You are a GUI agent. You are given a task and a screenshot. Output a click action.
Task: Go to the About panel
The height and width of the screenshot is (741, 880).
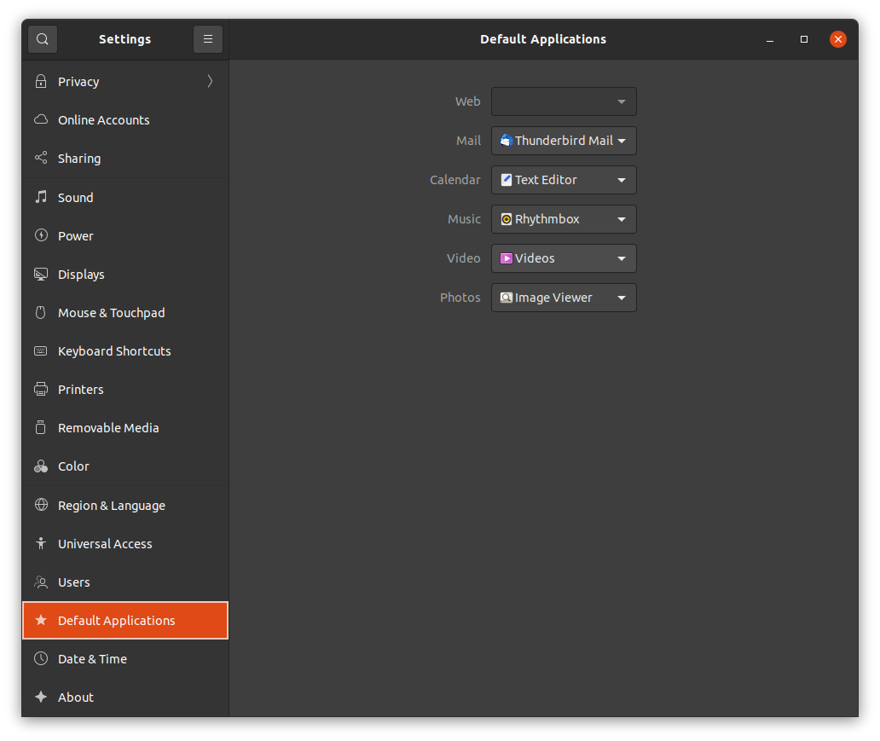(125, 698)
